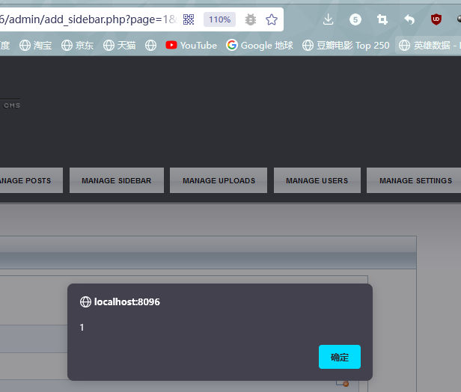This screenshot has height=392, width=461.
Task: Click the localhost:8096 dialog title
Action: tap(127, 301)
